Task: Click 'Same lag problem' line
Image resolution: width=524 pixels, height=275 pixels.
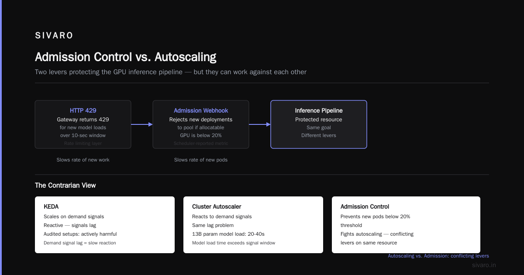Action: point(213,225)
